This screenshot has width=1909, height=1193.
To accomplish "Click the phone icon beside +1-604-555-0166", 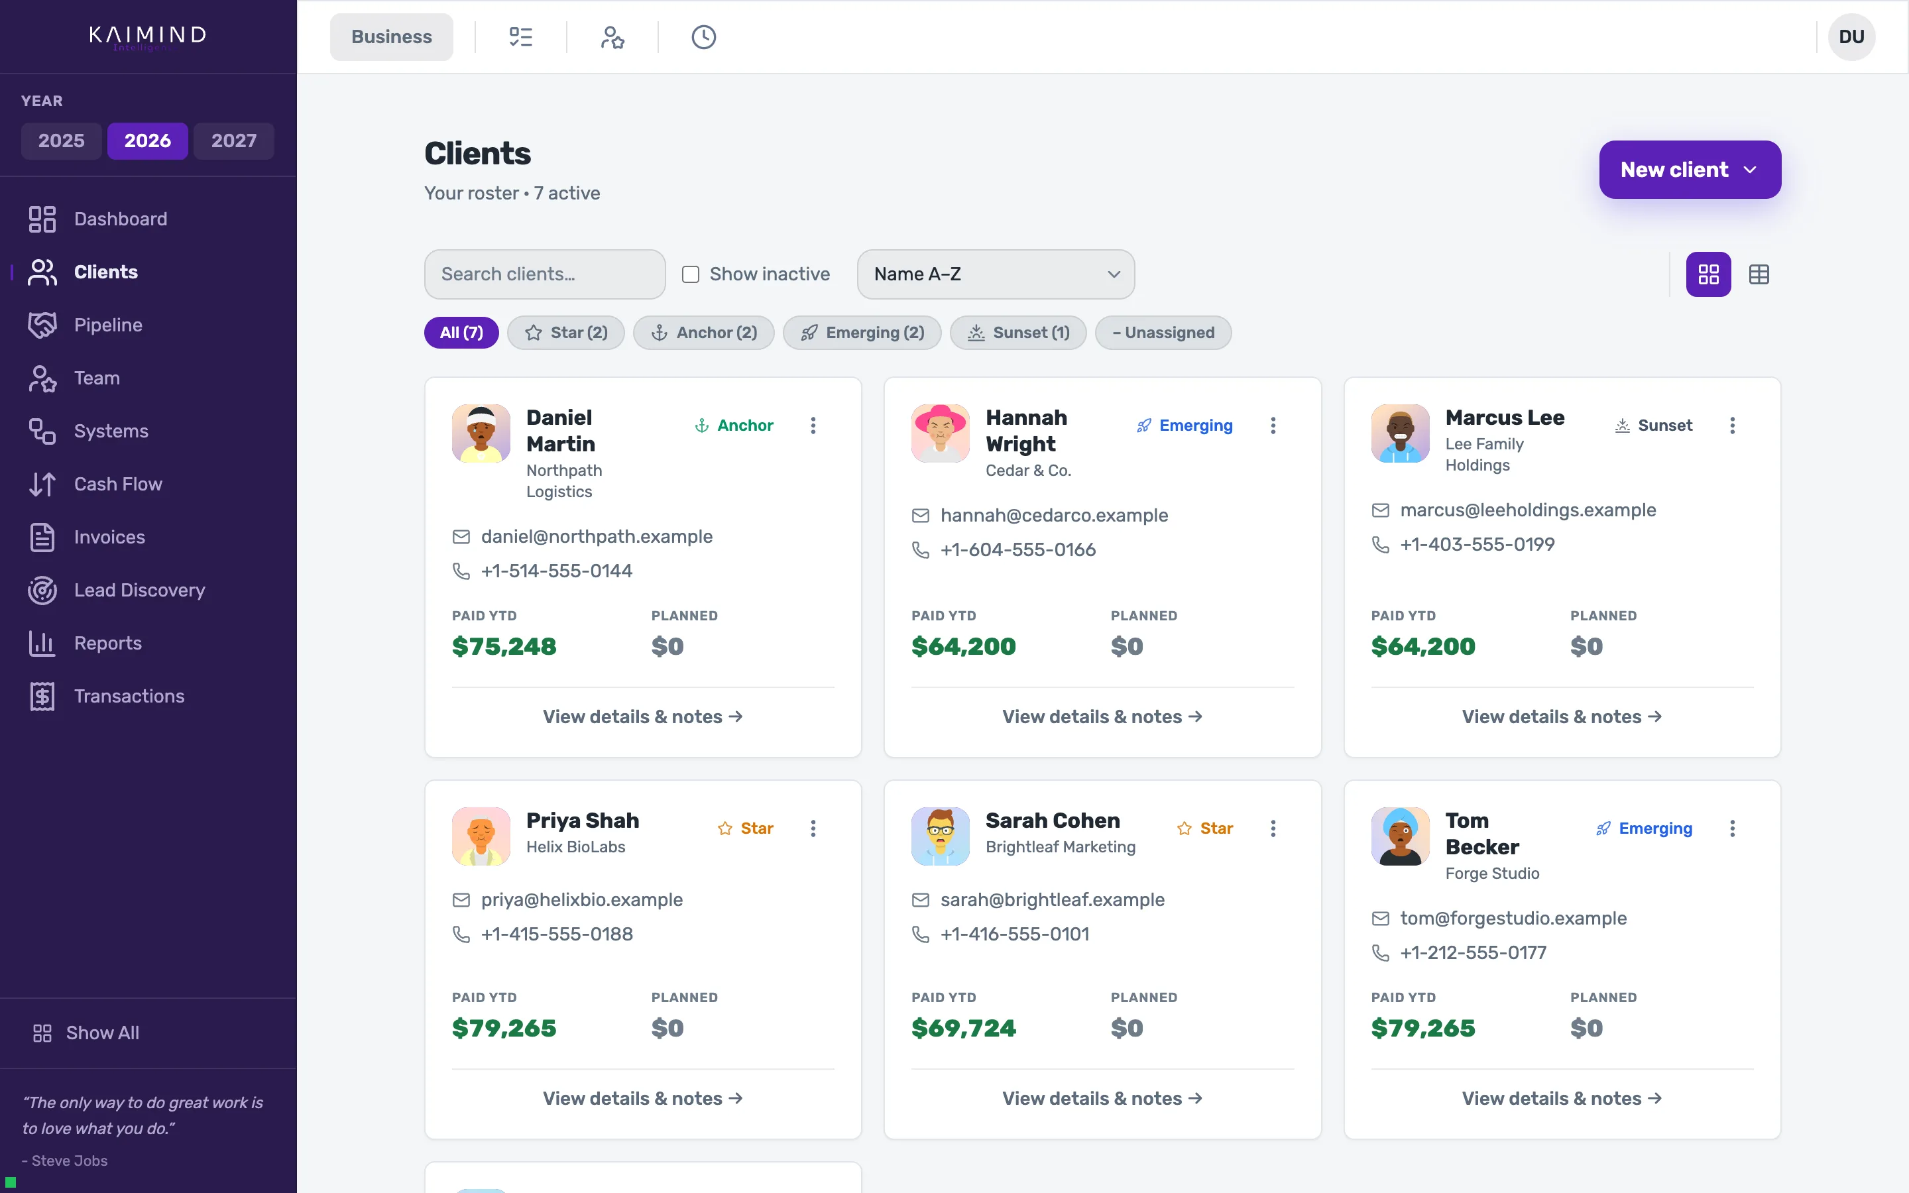I will (921, 550).
